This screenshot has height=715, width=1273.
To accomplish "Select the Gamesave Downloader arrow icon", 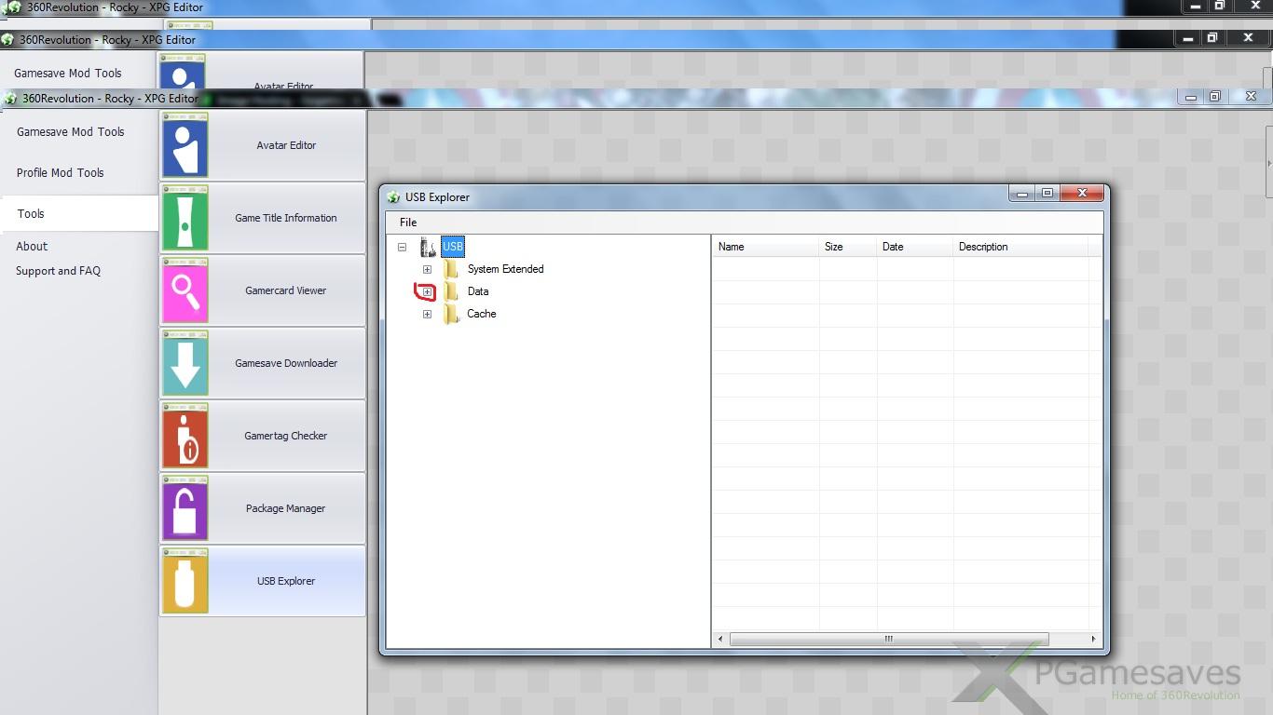I will tap(185, 363).
